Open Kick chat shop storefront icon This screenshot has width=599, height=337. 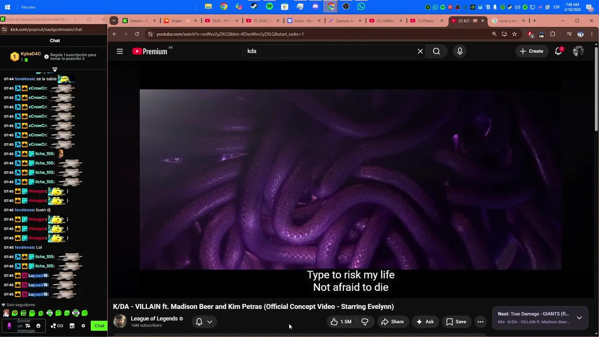(x=72, y=326)
